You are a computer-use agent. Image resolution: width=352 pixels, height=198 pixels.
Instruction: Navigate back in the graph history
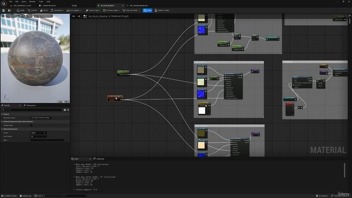(x=74, y=16)
